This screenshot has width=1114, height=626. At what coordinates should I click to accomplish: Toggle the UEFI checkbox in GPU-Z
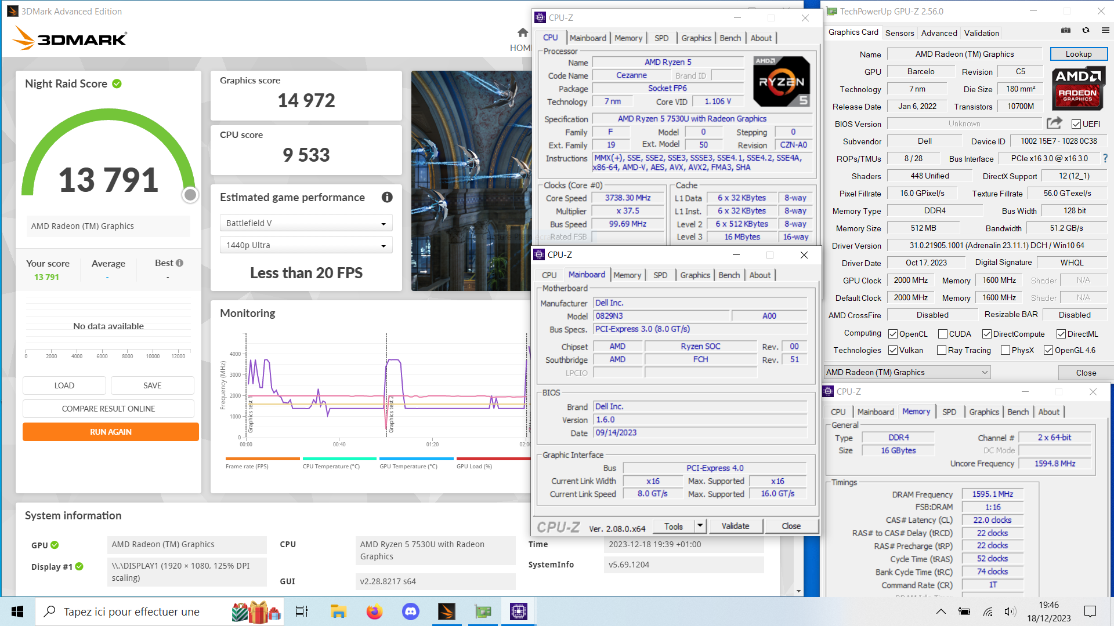[x=1076, y=124]
